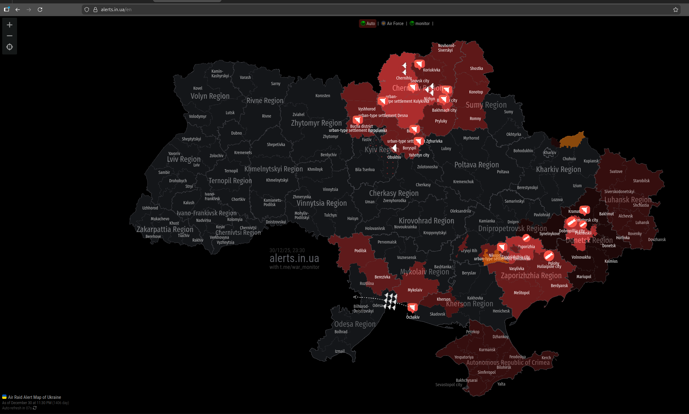Image resolution: width=689 pixels, height=414 pixels.
Task: Click the alert marker over Kramatorsk
Action: [585, 210]
